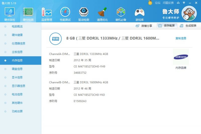Viewport: 201px width, 134px height.
Task: Click the 鲁大师 mascot avatar
Action: click(x=189, y=13)
